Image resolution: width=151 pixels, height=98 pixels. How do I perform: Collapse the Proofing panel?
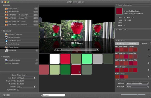[116, 80]
